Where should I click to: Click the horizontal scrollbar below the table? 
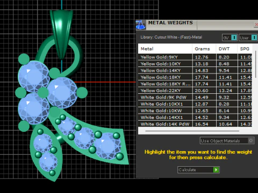coord(192,131)
